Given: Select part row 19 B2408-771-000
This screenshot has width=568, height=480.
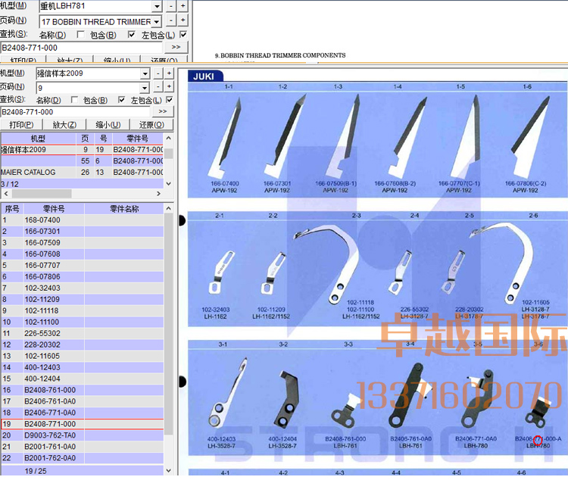Looking at the screenshot, I should point(83,424).
